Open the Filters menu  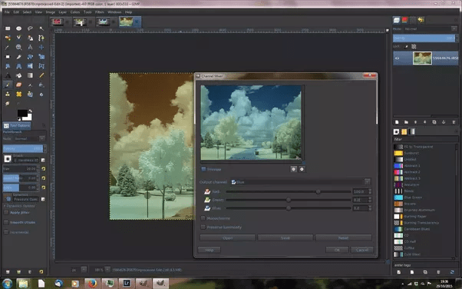click(x=99, y=12)
